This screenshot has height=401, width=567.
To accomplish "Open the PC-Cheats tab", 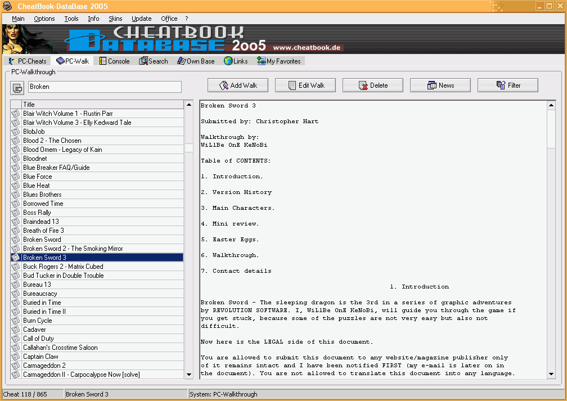I will 28,61.
